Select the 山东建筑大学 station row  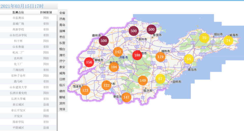(28, 87)
